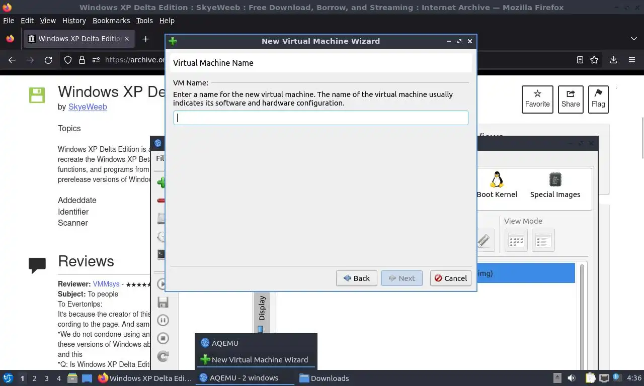Click the Firefox Windows XP Delta taskbar entry
Image resolution: width=644 pixels, height=386 pixels.
pyautogui.click(x=145, y=378)
